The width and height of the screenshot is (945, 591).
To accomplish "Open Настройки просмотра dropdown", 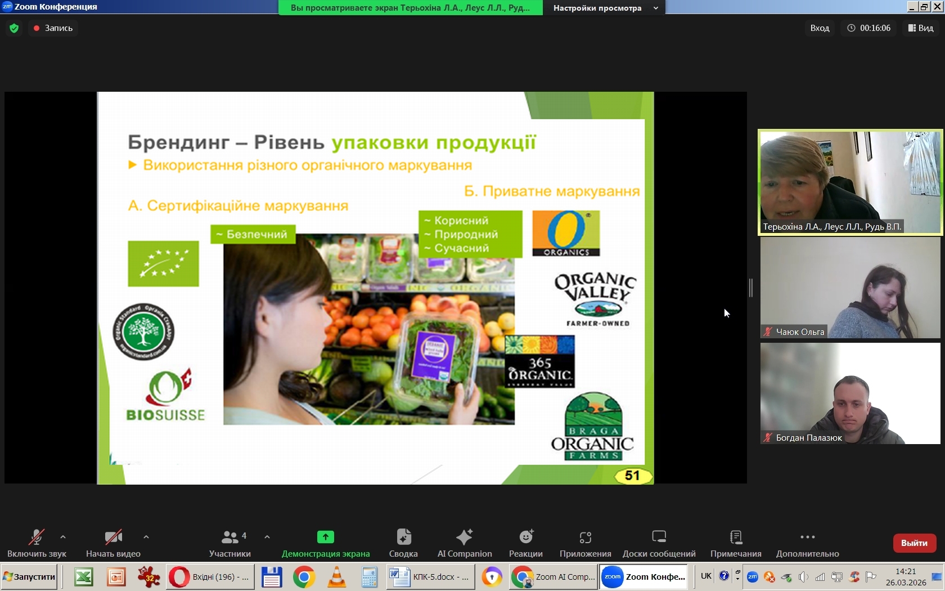I will tap(604, 8).
